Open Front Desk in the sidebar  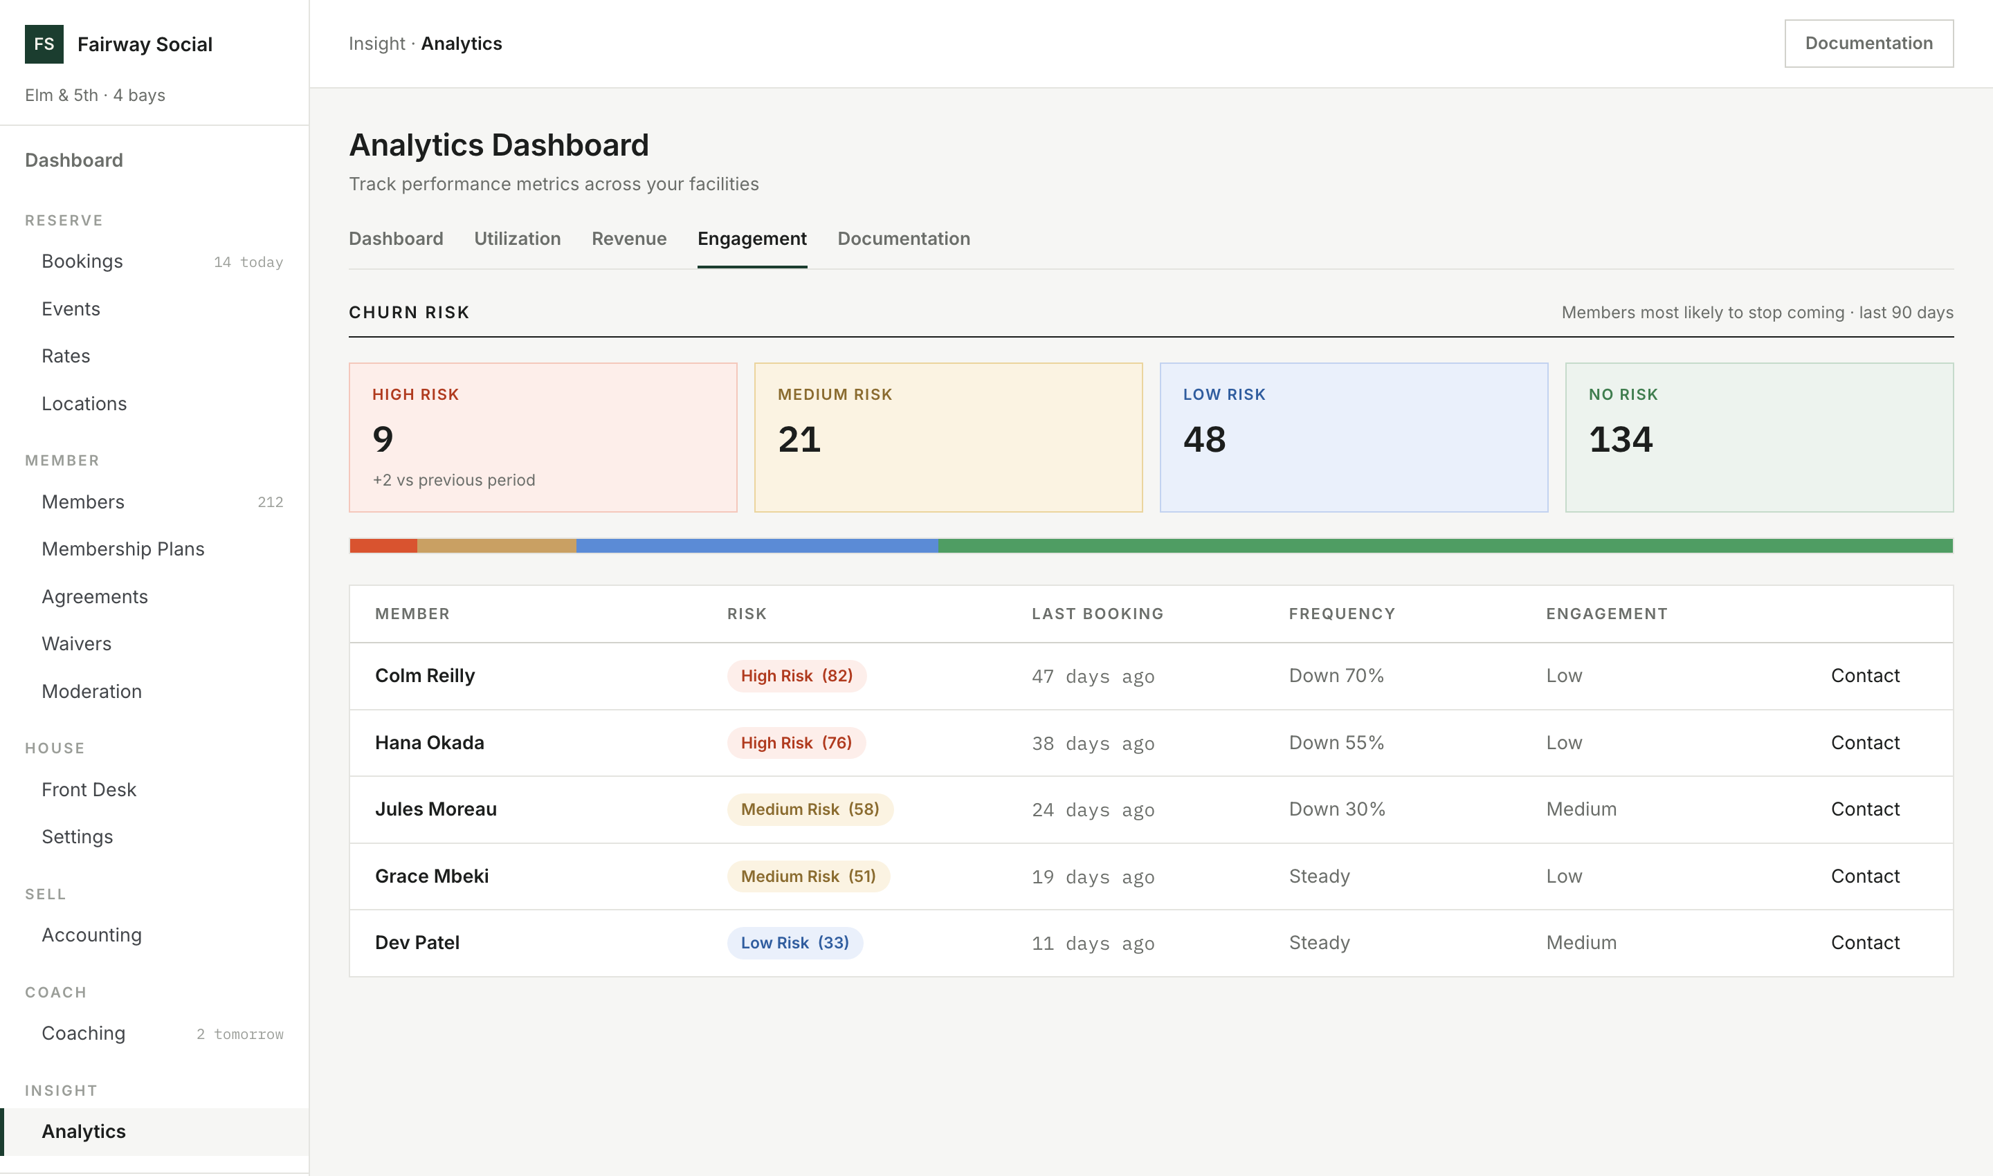point(154,789)
